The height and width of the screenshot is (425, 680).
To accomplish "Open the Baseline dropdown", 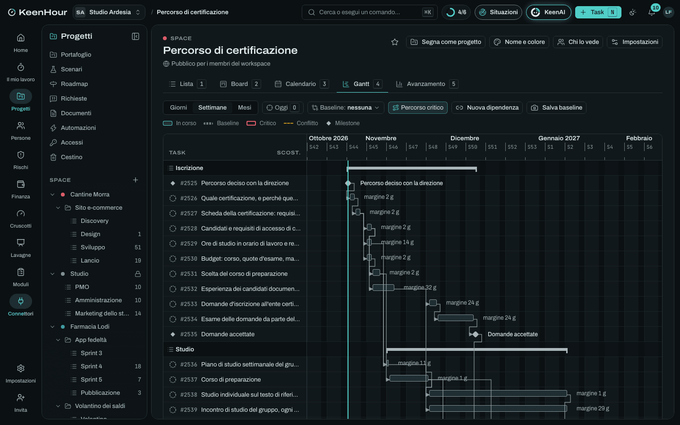I will [346, 108].
